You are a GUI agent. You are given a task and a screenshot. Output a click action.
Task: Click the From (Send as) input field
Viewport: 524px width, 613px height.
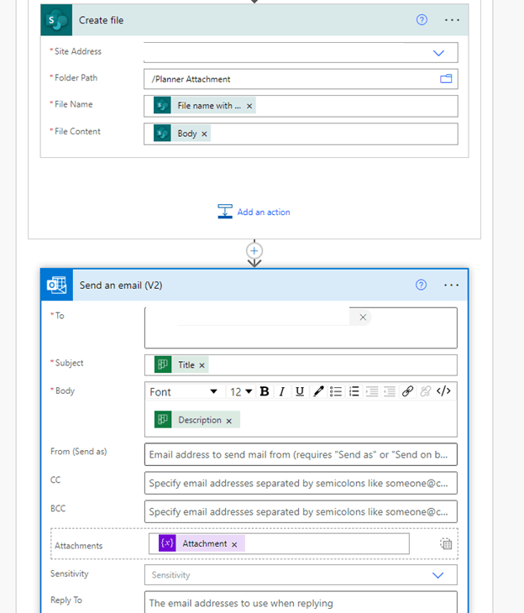[301, 454]
